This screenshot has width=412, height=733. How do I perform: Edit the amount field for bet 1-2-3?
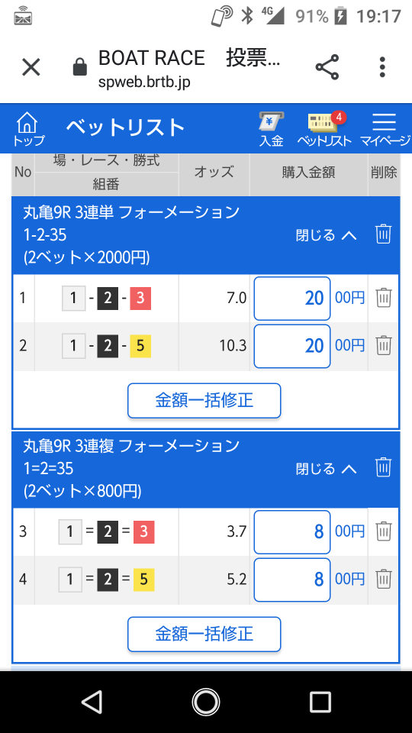click(292, 299)
